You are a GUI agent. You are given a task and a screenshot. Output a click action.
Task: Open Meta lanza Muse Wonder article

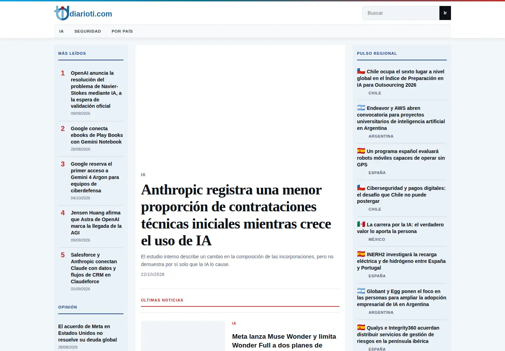click(x=284, y=341)
